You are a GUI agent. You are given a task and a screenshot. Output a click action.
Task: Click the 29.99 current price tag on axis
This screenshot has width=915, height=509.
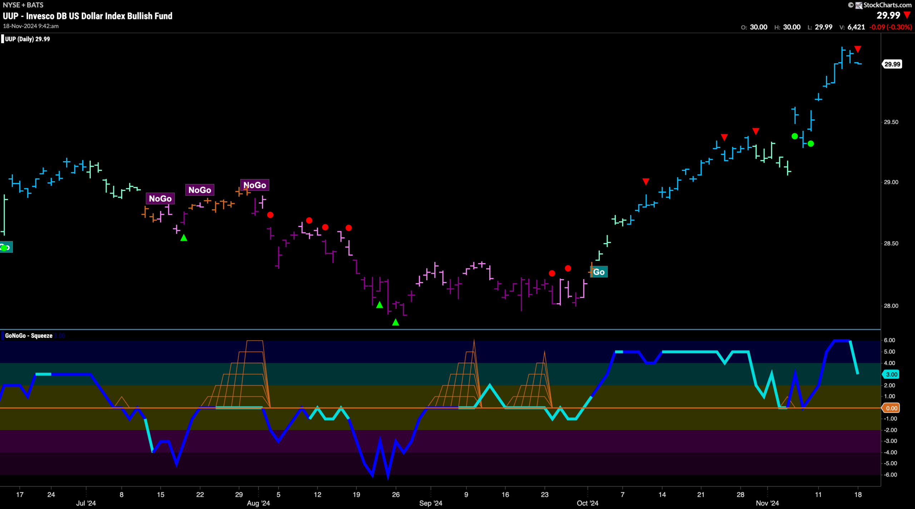(x=892, y=64)
